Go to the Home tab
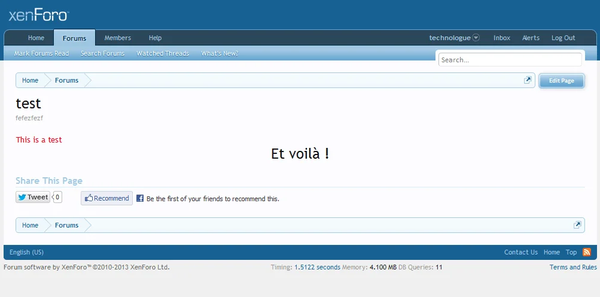The height and width of the screenshot is (297, 600). pos(36,38)
